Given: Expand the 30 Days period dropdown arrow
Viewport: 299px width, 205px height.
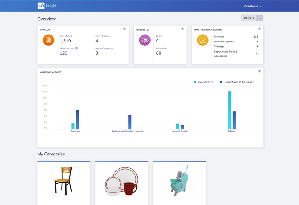Looking at the screenshot, I should [x=260, y=18].
